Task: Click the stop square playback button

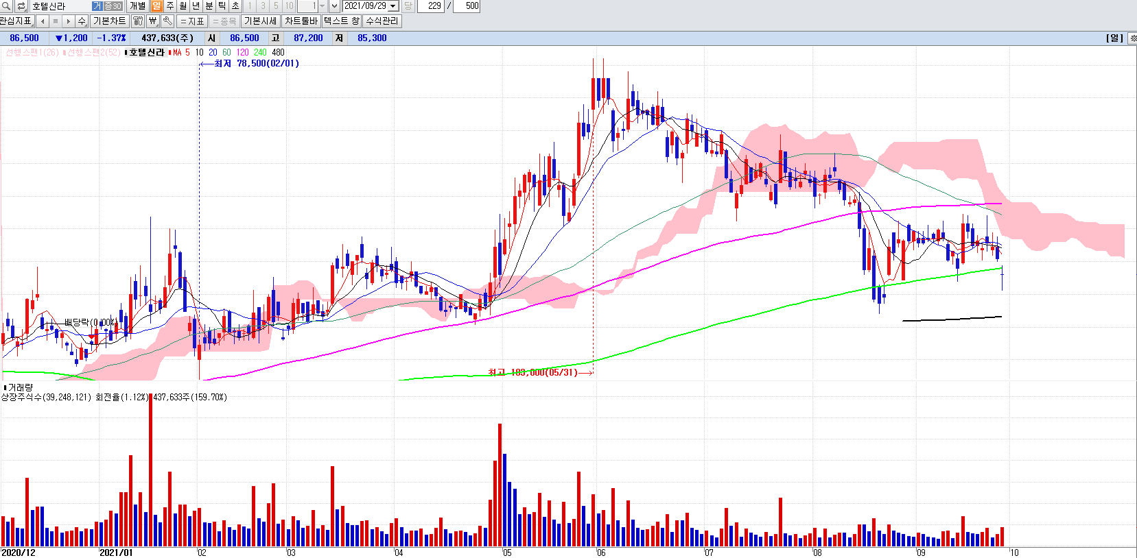Action: pyautogui.click(x=56, y=21)
